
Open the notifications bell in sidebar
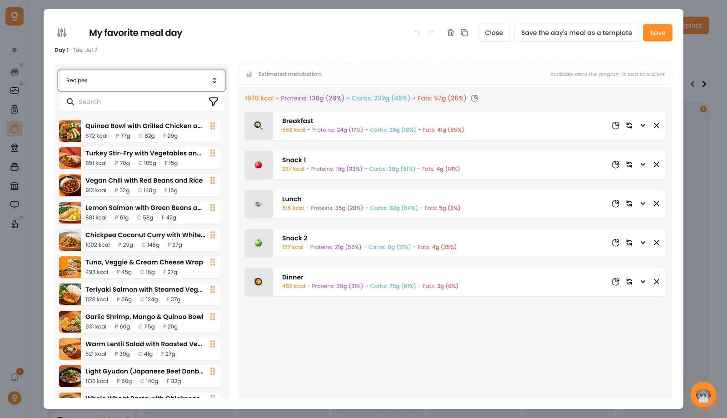[15, 377]
